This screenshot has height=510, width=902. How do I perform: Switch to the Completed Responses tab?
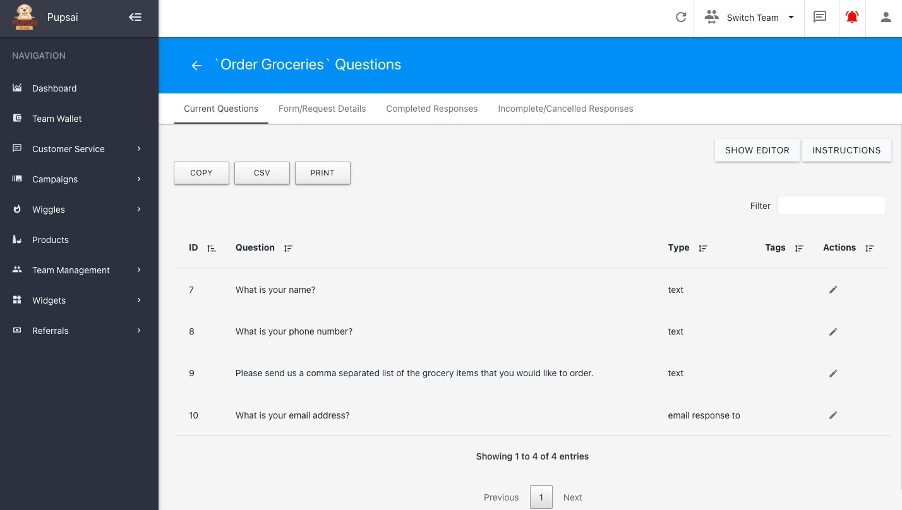pyautogui.click(x=431, y=109)
